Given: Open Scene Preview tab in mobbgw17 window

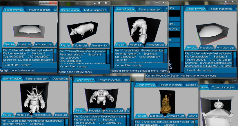Looking at the screenshot, I should pos(12,79).
